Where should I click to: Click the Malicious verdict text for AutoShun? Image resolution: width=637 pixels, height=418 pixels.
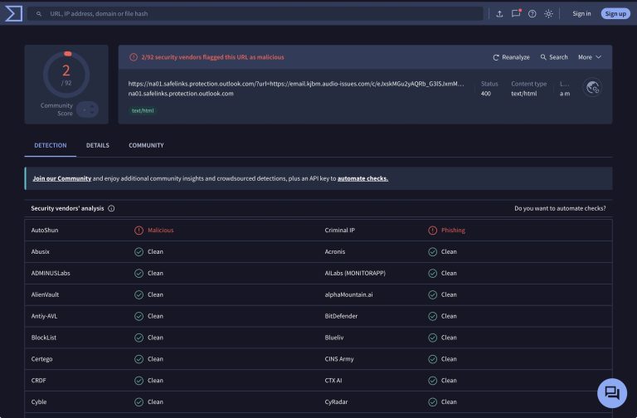(x=160, y=231)
